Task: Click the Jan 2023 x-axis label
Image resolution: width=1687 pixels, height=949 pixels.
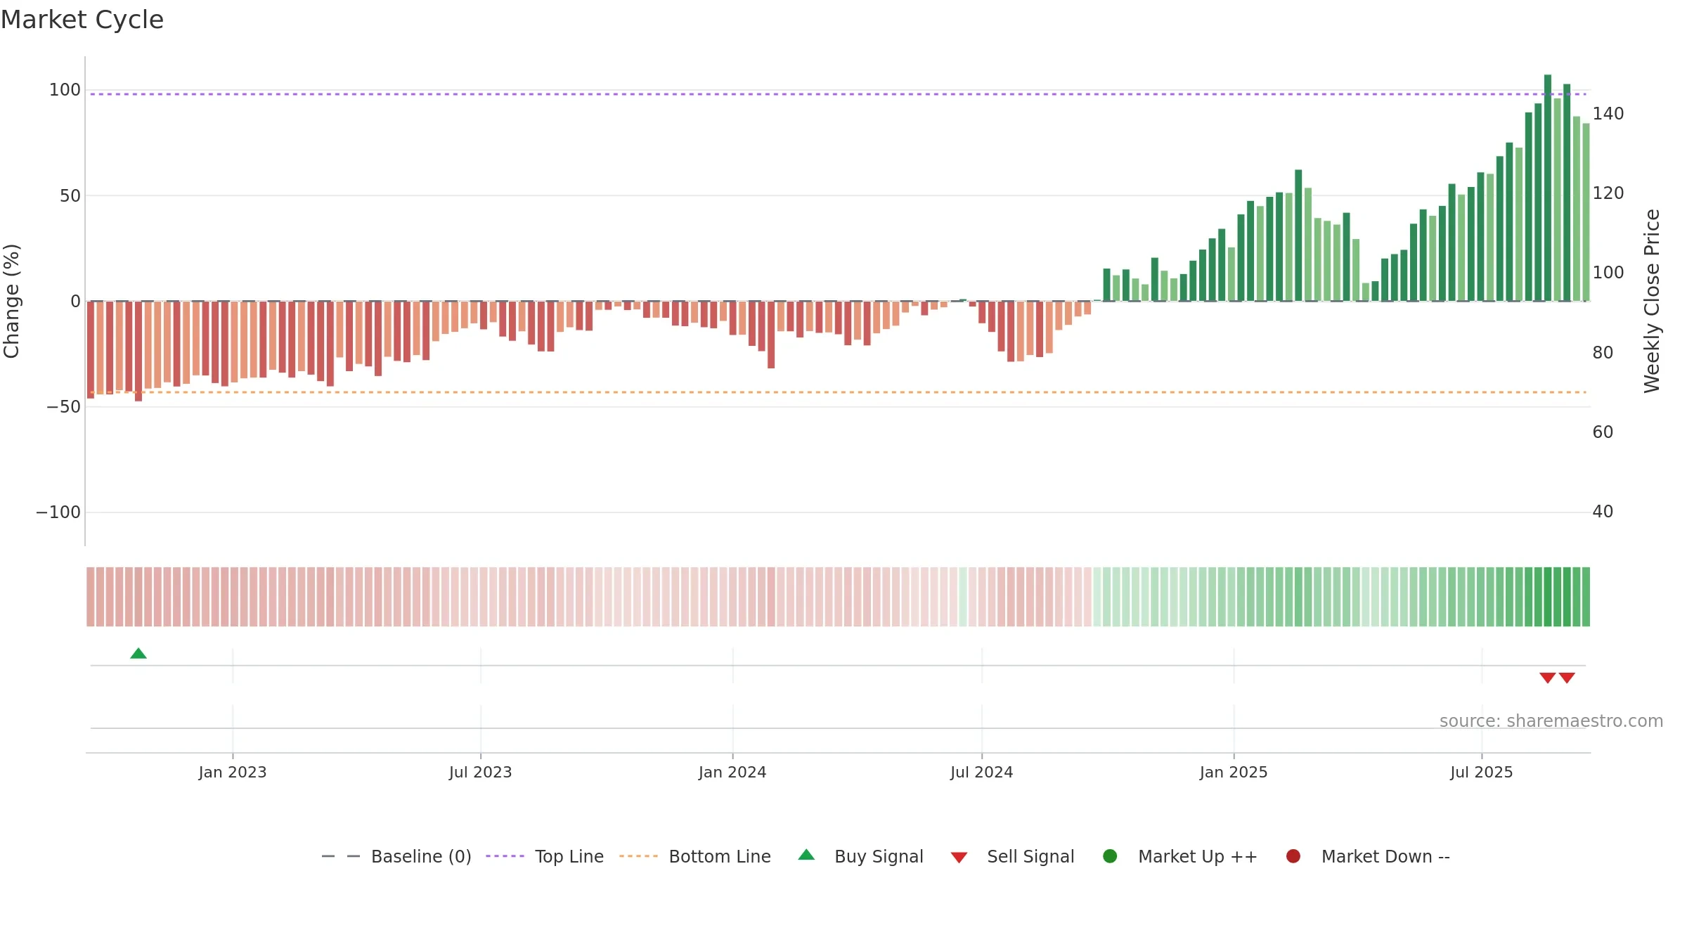Action: pos(233,773)
